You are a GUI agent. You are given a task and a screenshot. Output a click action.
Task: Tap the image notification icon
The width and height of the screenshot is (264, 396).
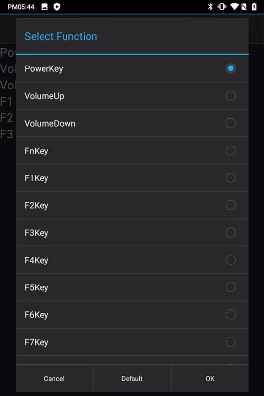(44, 7)
